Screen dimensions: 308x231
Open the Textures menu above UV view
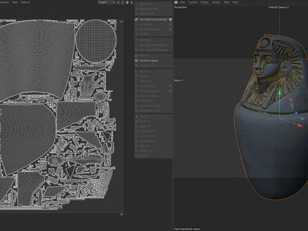point(25,3)
